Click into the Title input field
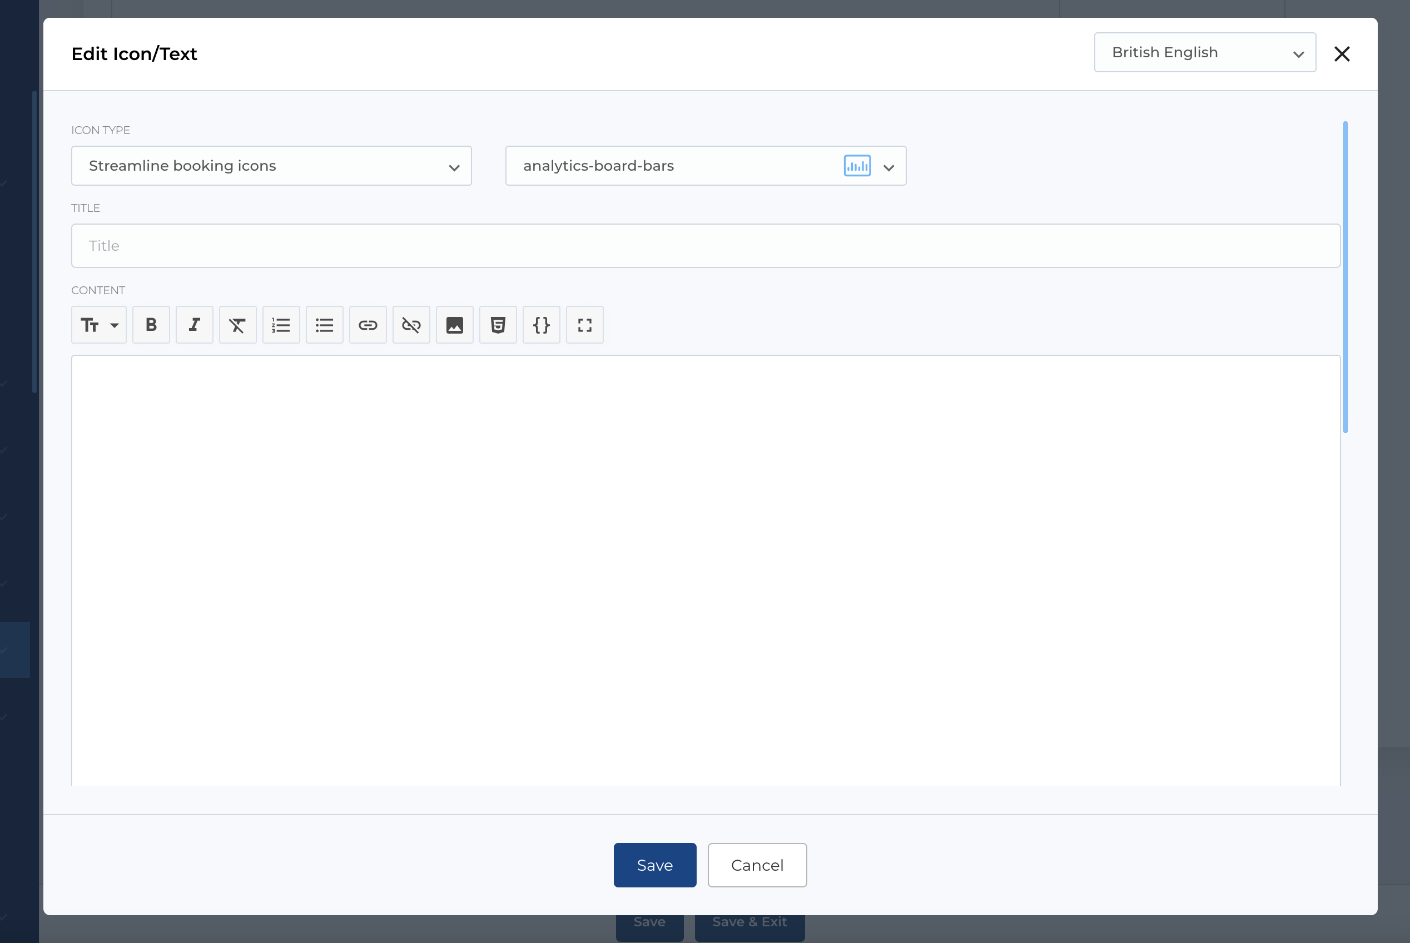 click(706, 245)
